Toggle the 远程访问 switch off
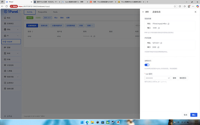Image resolution: width=200 pixels, height=125 pixels. coord(147,65)
